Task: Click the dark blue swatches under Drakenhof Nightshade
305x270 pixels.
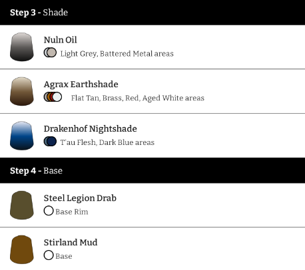Action: (50, 141)
